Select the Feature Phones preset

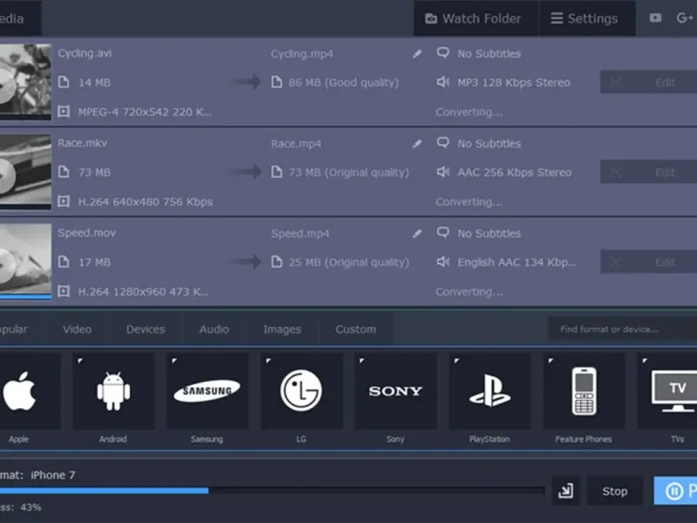tap(584, 391)
